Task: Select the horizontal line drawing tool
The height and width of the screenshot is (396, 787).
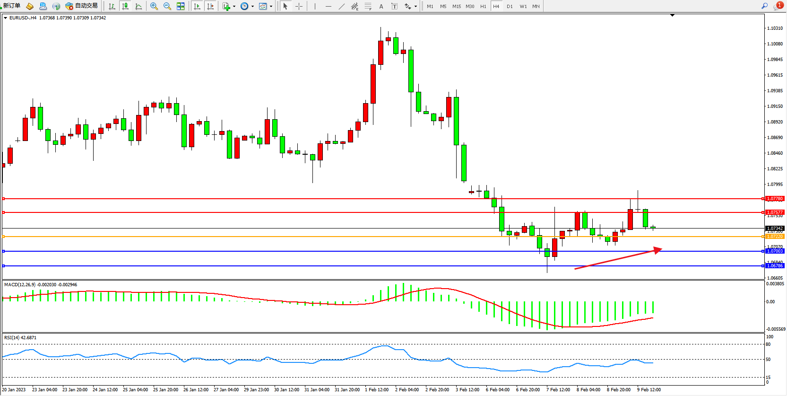Action: (329, 6)
